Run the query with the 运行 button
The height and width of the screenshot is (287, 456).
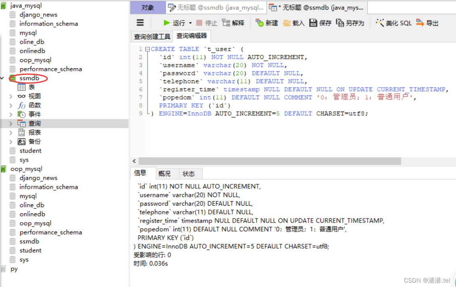[x=174, y=23]
